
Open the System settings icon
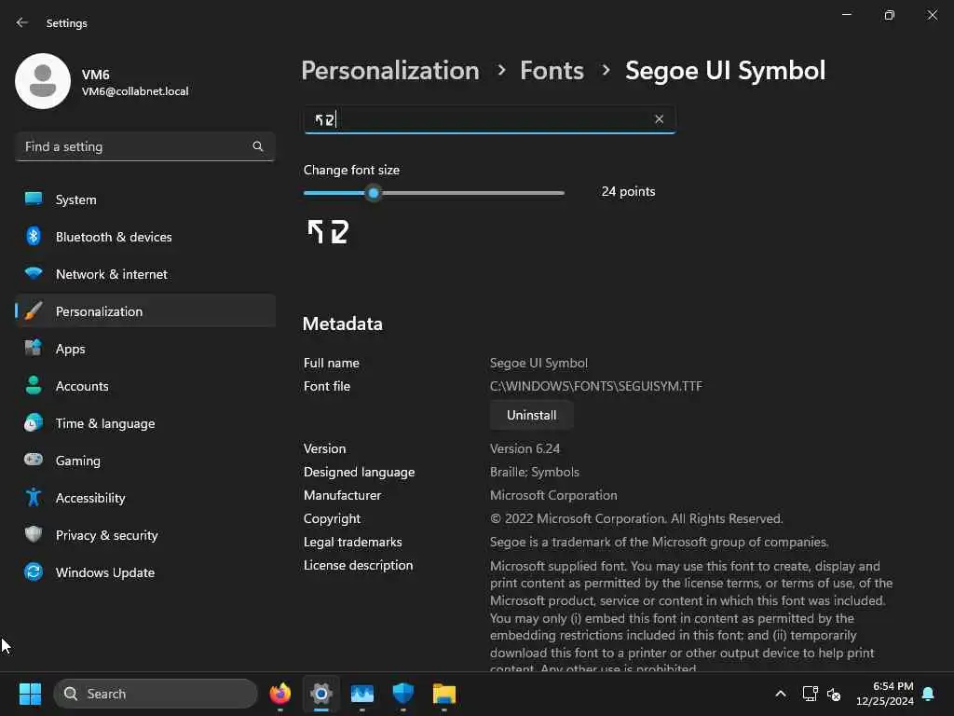point(34,200)
